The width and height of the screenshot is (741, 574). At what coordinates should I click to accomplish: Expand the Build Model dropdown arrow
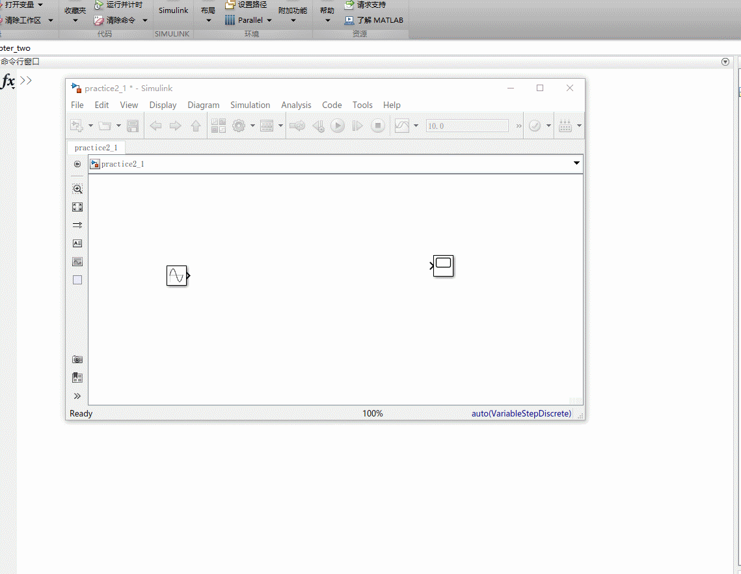tap(580, 126)
